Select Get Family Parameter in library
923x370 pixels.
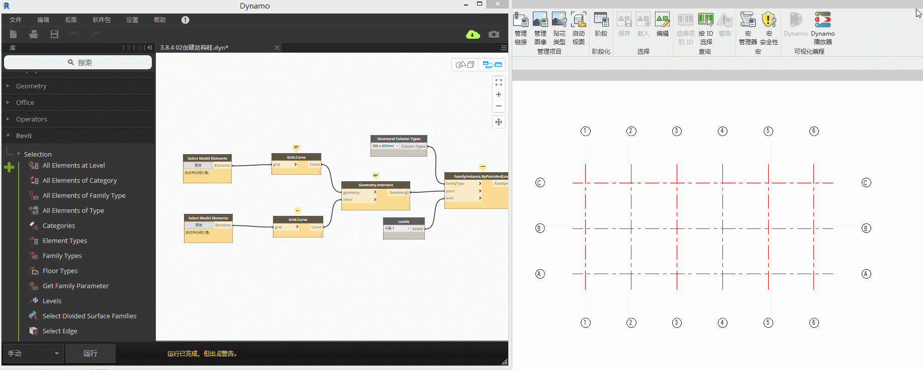(x=75, y=286)
